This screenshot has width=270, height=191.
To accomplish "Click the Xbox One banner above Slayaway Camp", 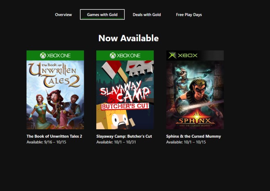I will tap(125, 55).
